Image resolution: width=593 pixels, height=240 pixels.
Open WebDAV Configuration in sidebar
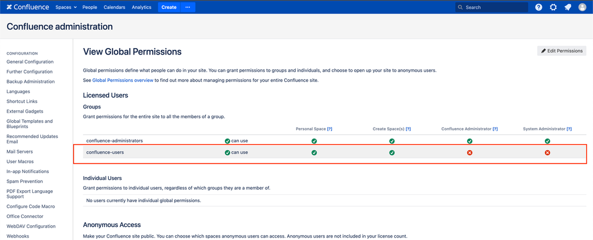click(x=31, y=226)
